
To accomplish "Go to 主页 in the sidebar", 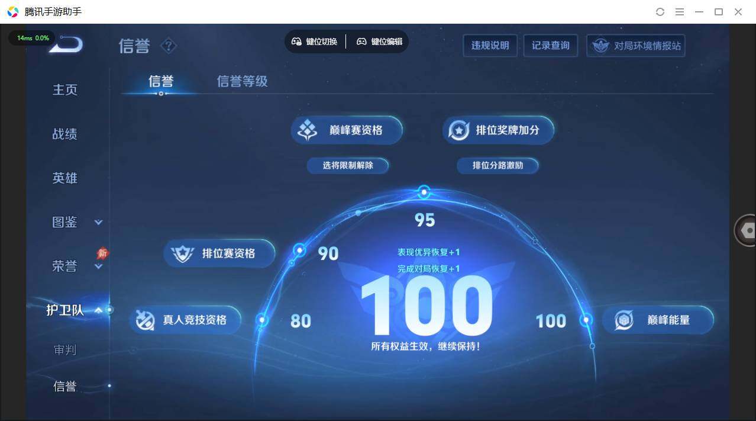I will tap(65, 89).
